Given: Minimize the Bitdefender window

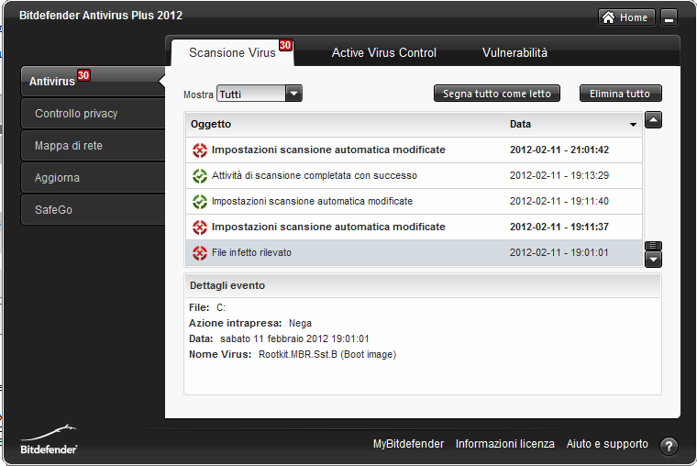Looking at the screenshot, I should [x=669, y=17].
